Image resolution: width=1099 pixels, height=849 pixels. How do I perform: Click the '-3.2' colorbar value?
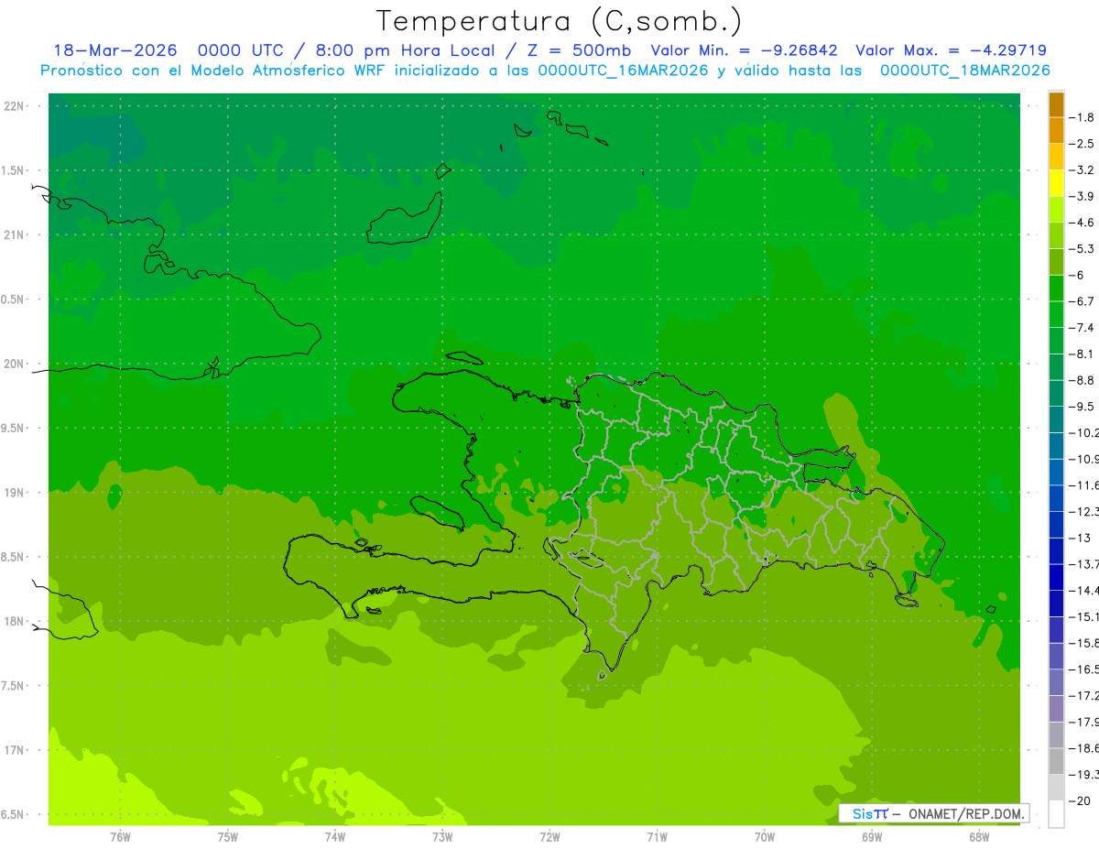coord(1083,170)
